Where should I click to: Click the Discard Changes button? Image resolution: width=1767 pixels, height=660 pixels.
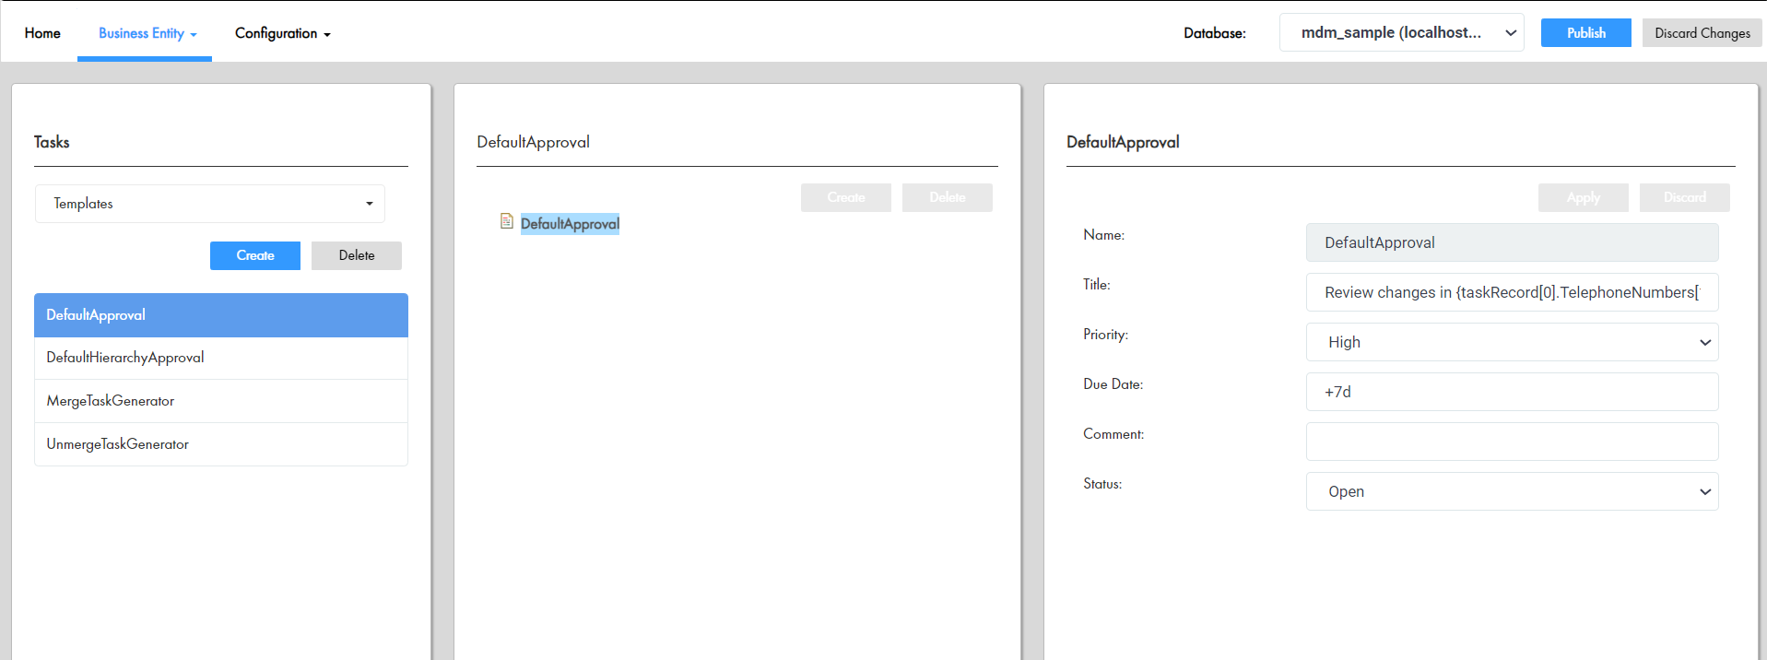click(x=1702, y=32)
